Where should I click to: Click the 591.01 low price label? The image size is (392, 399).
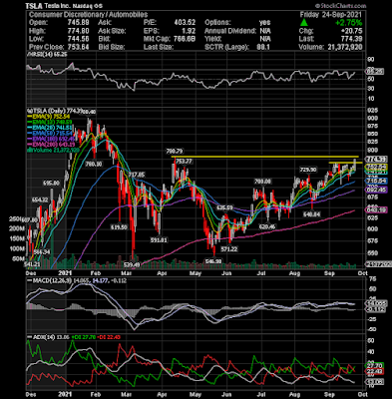158,239
